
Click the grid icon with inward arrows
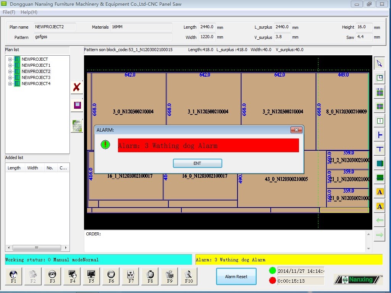tap(380, 92)
